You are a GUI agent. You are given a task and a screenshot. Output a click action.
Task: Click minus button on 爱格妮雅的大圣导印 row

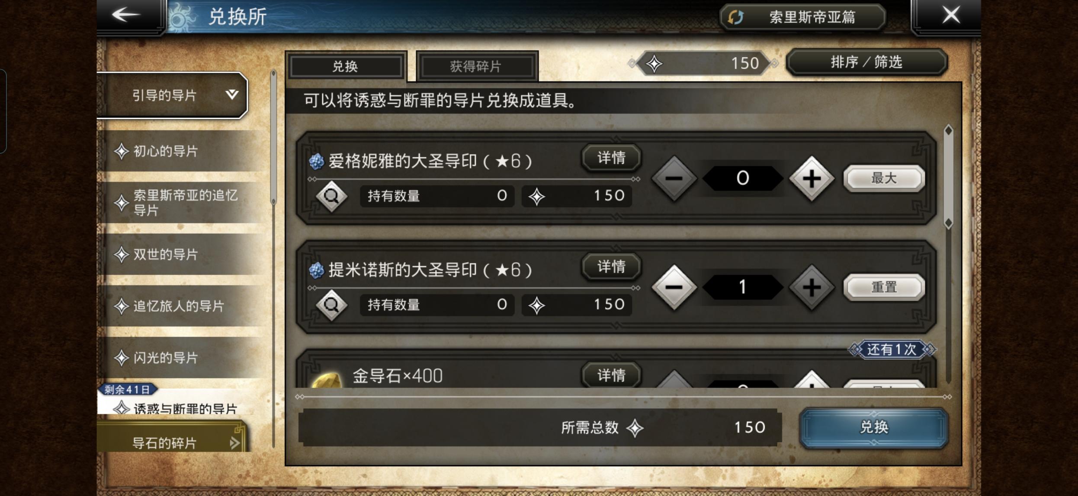point(674,178)
